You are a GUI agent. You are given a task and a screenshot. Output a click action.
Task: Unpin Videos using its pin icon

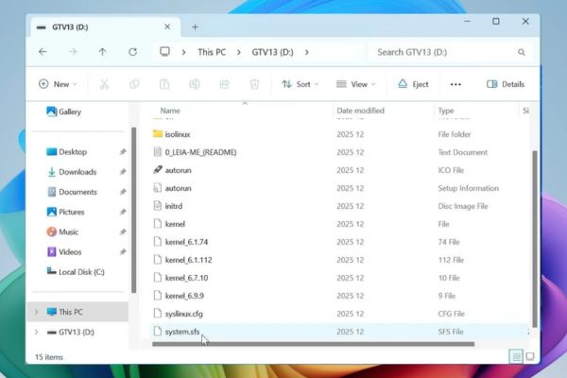point(123,251)
